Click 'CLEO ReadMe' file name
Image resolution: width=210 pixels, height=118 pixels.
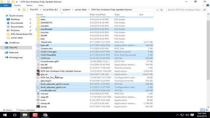pyautogui.click(x=48, y=55)
